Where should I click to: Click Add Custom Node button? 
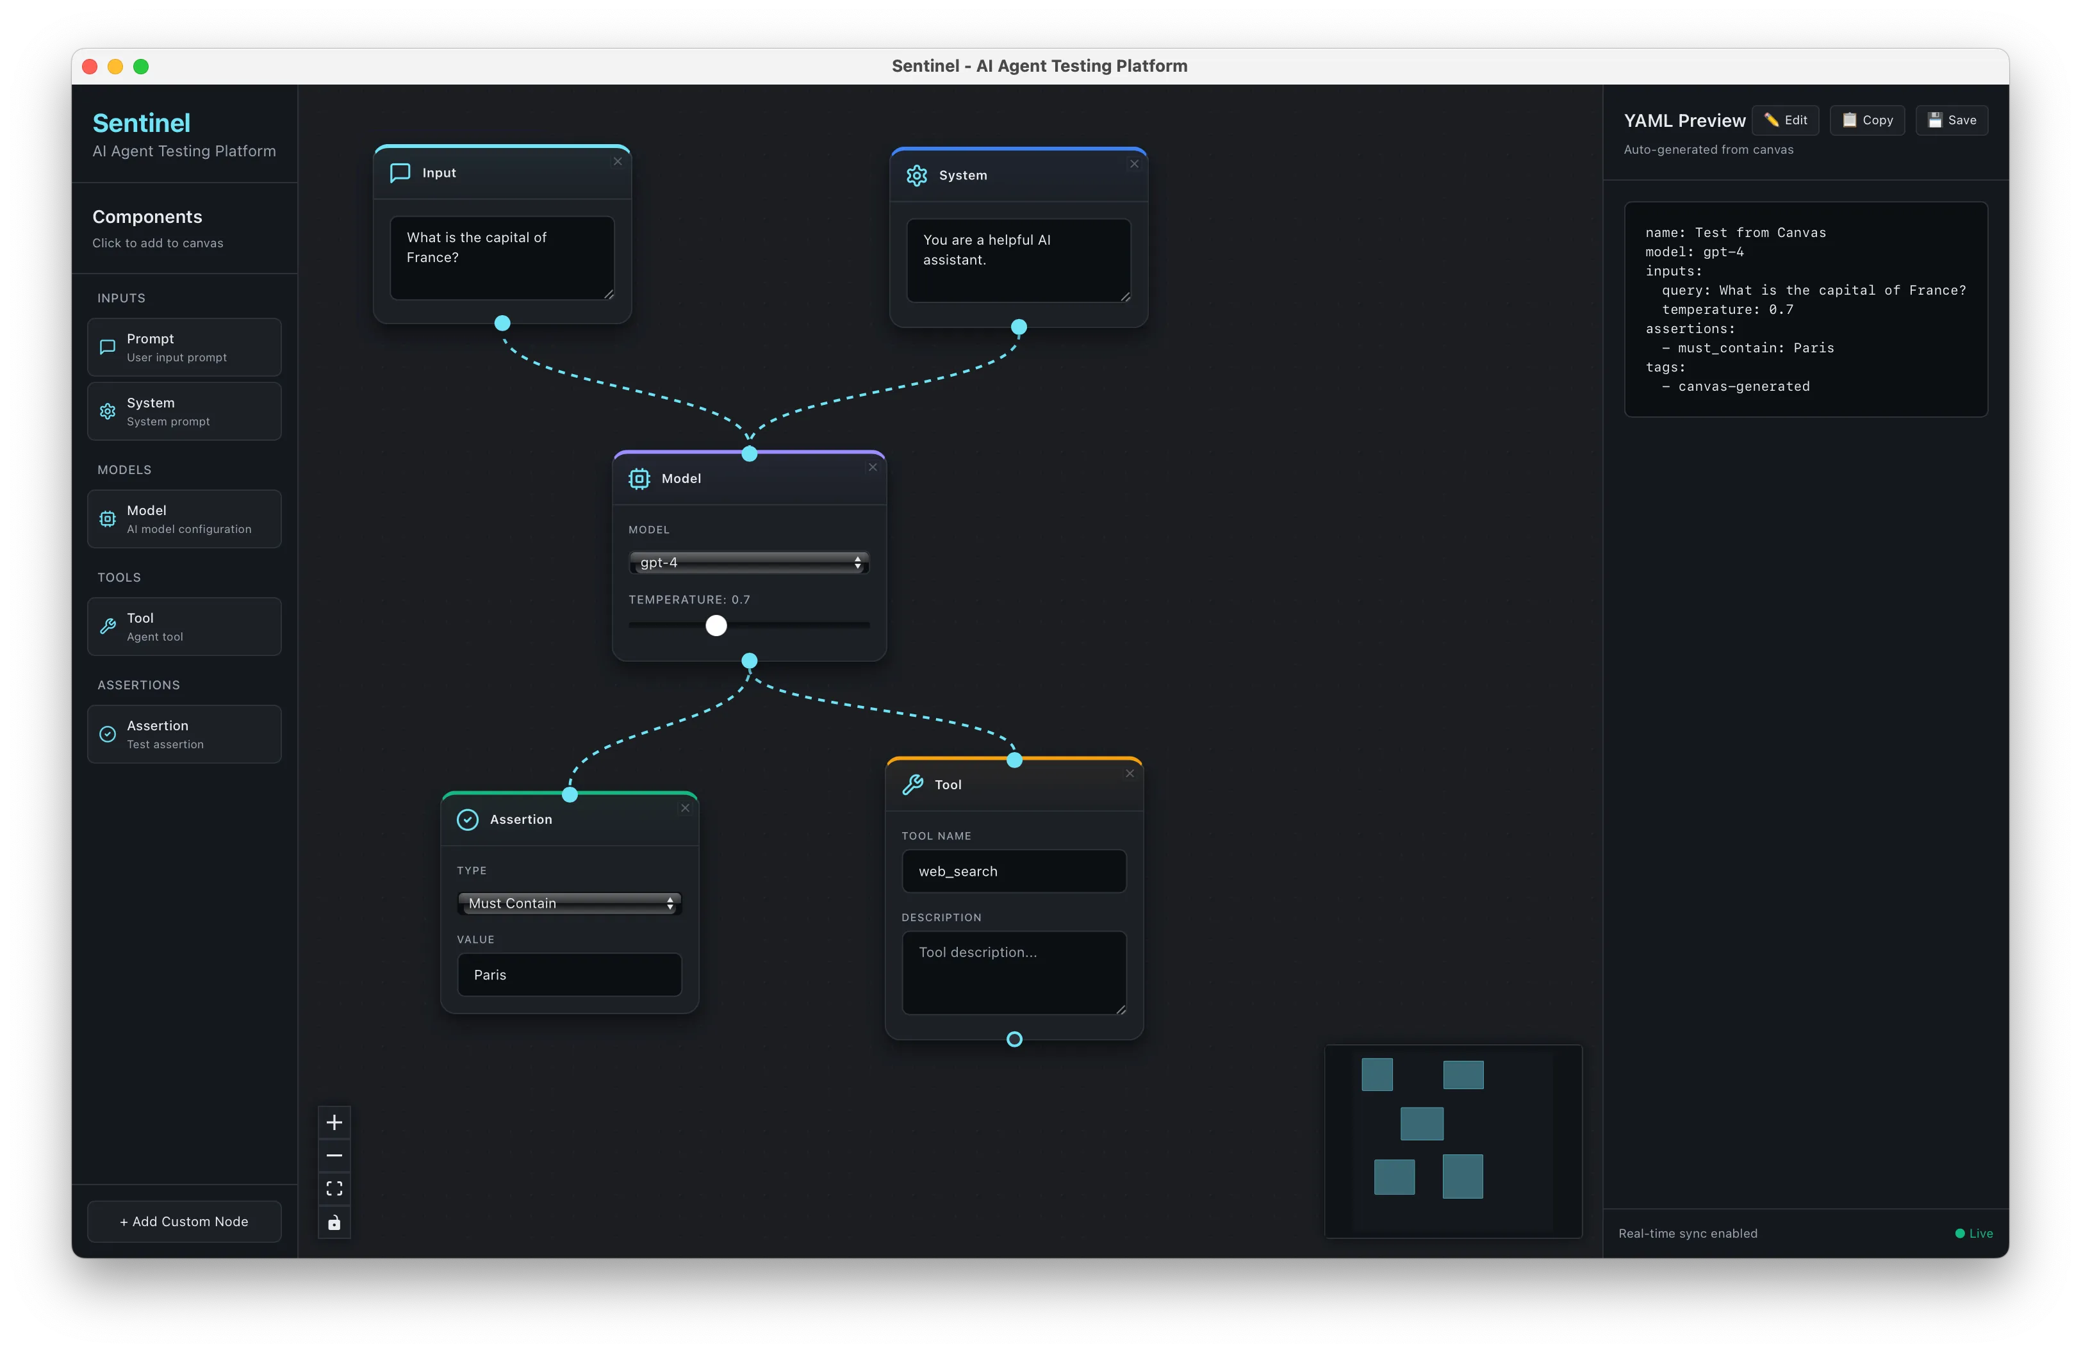(x=185, y=1221)
